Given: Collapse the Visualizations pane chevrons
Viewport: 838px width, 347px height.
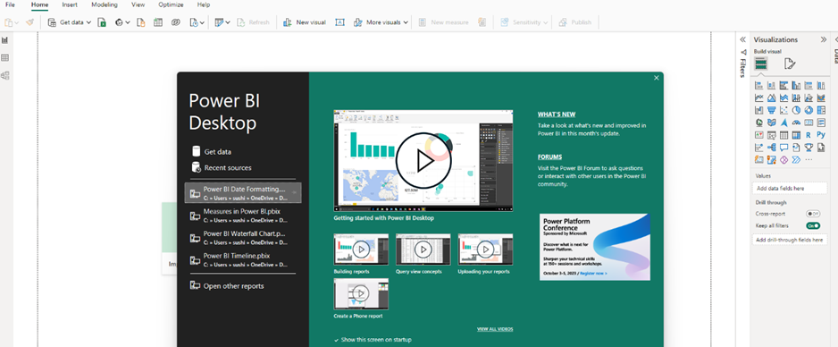Looking at the screenshot, I should (824, 39).
